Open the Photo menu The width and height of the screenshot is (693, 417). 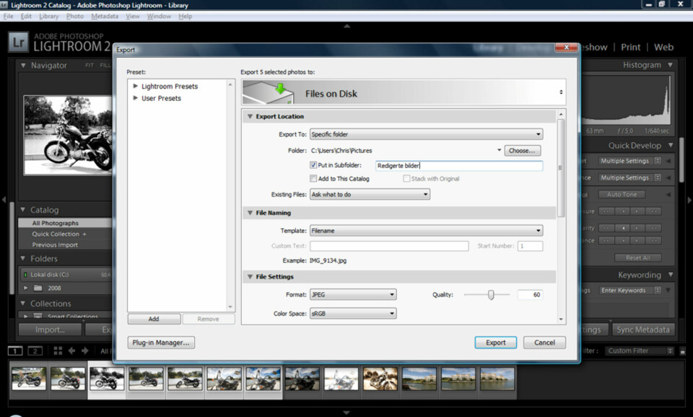74,17
